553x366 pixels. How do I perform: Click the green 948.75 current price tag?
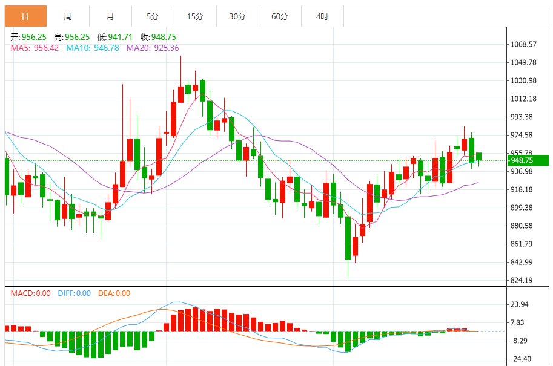click(528, 161)
